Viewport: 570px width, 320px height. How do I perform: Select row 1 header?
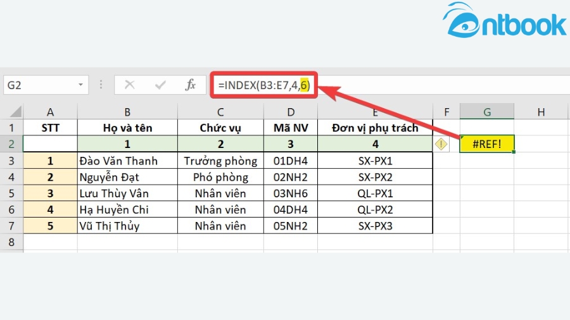tap(11, 128)
